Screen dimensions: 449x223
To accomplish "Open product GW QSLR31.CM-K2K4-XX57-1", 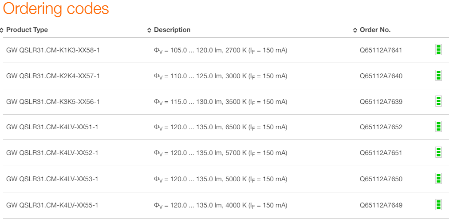I will 53,76.
